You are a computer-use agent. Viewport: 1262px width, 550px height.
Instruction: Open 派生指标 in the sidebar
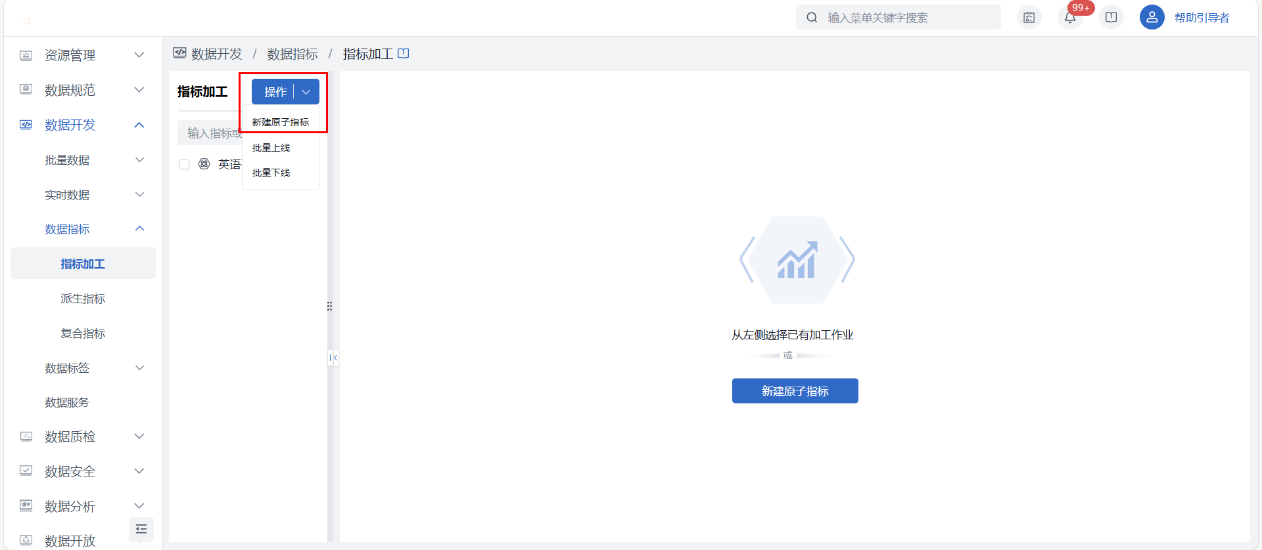[83, 299]
